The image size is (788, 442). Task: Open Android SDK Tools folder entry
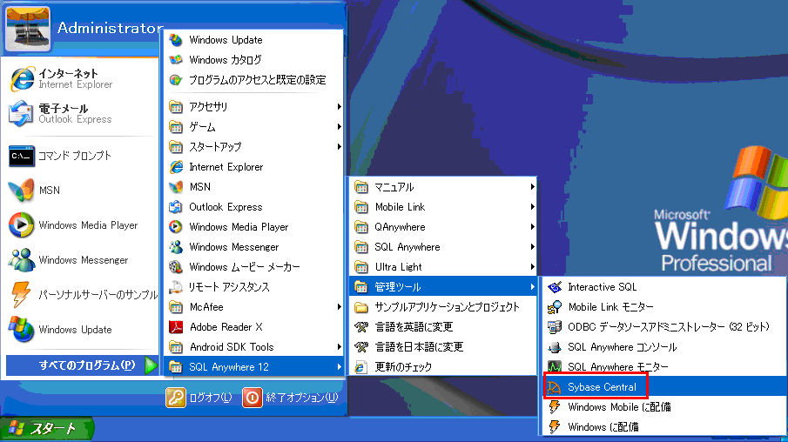coord(231,347)
